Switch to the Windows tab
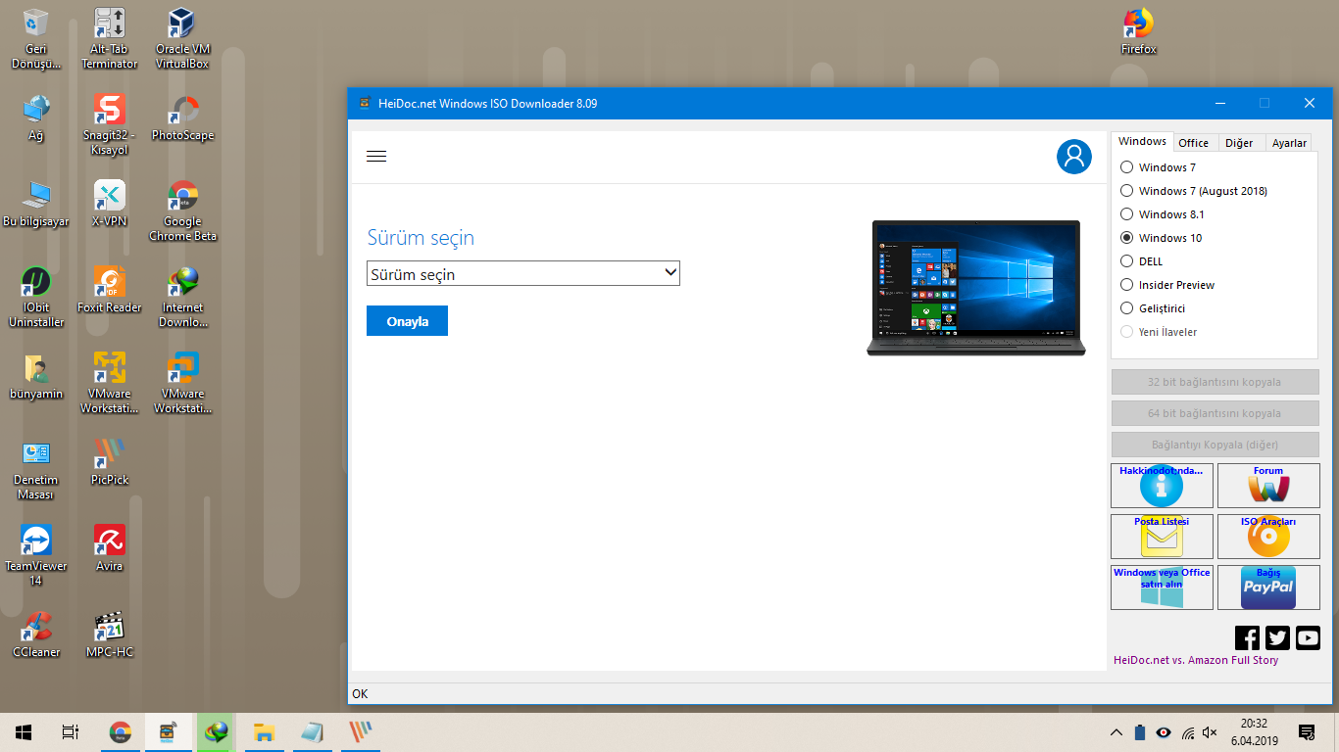The image size is (1339, 752). click(x=1142, y=141)
